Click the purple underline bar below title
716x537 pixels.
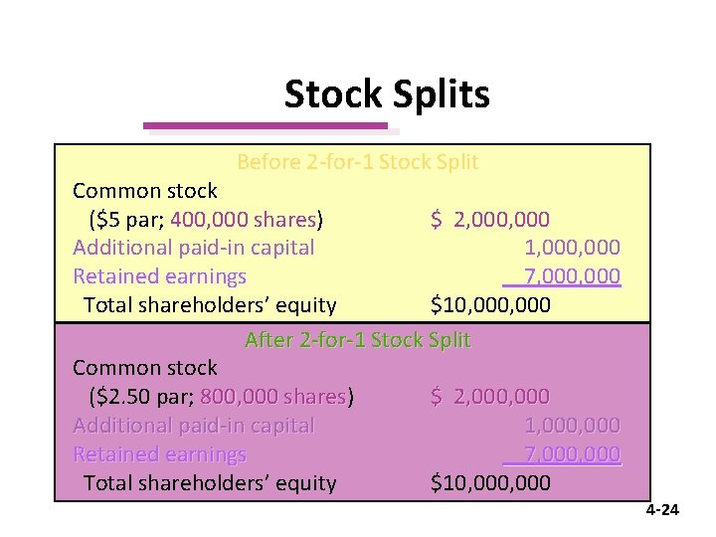coord(266,125)
